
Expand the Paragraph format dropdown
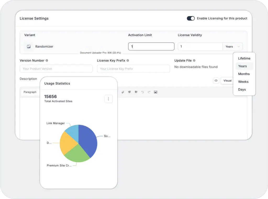click(30, 92)
